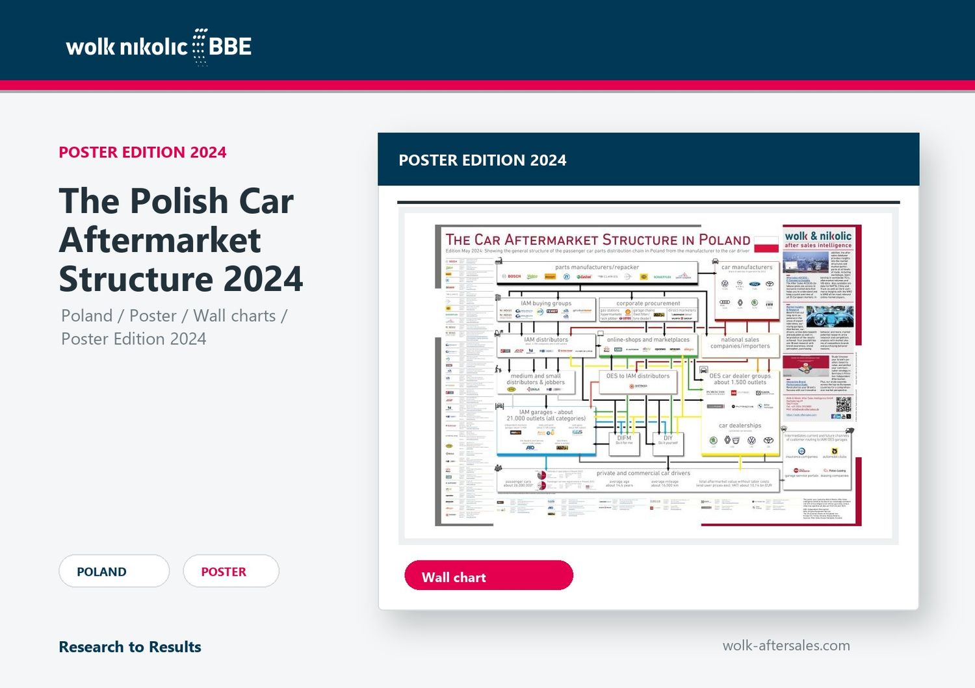Click the 'IAM distributors' box in poster

click(x=546, y=345)
